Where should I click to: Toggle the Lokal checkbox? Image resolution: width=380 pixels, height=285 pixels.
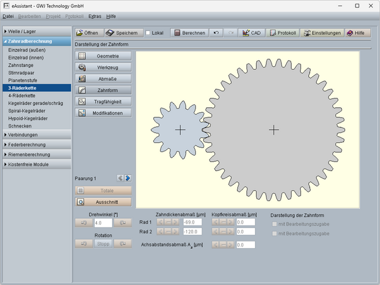tap(149, 33)
